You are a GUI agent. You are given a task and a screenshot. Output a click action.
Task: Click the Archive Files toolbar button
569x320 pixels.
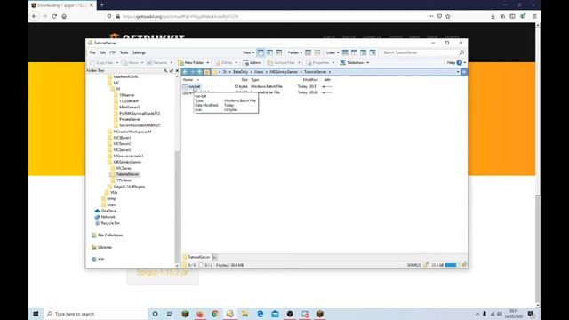pyautogui.click(x=281, y=63)
